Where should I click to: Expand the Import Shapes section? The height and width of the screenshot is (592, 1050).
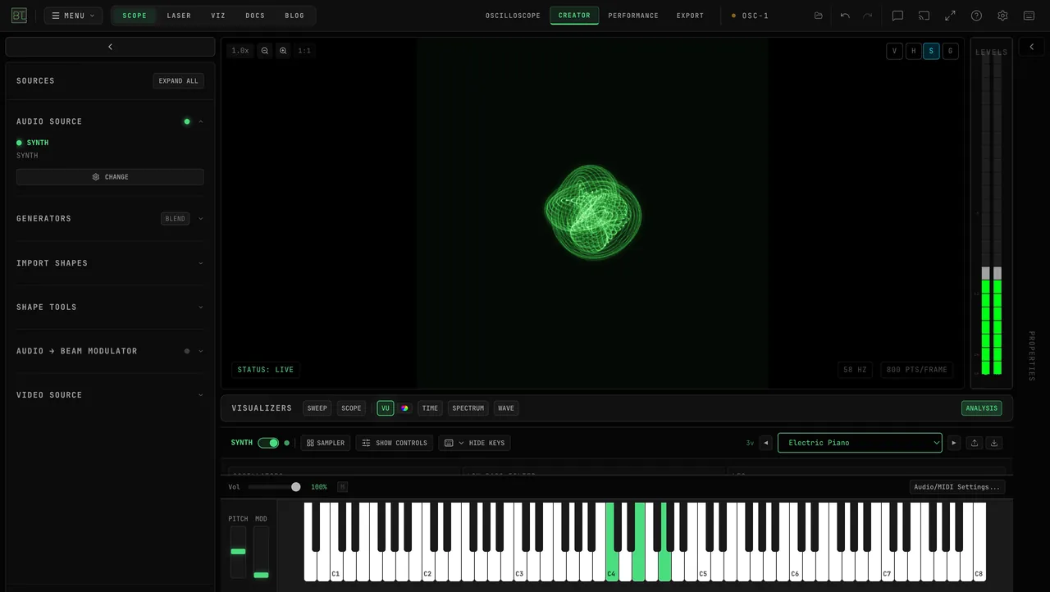(201, 263)
